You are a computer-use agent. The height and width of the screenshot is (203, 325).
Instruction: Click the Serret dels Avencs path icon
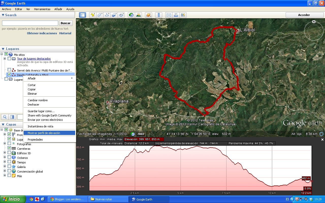coord(14,70)
